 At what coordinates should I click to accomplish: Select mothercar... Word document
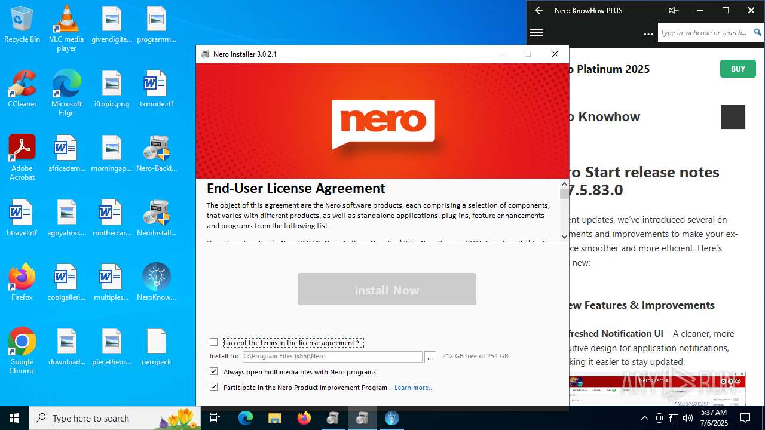112,218
